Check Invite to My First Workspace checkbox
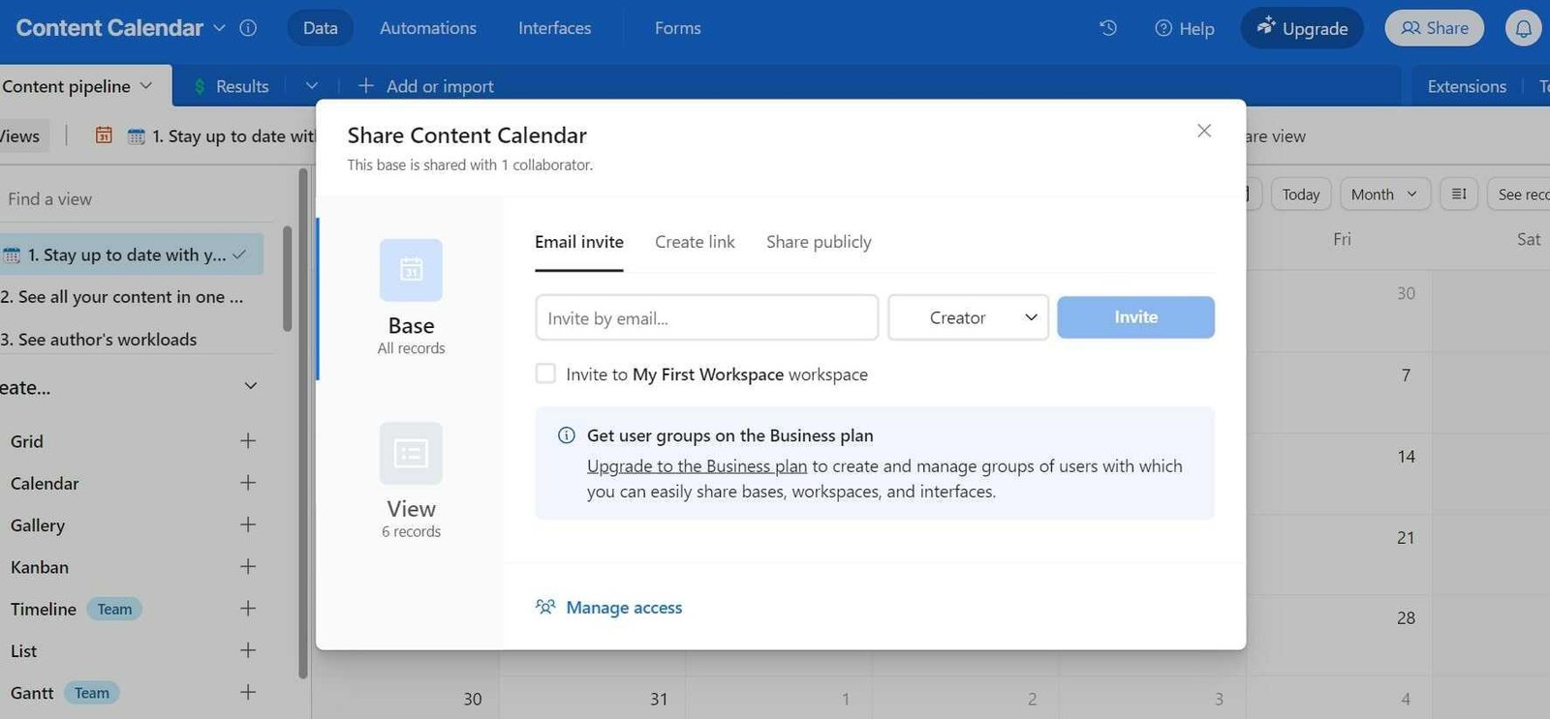Viewport: 1550px width, 719px height. (545, 374)
